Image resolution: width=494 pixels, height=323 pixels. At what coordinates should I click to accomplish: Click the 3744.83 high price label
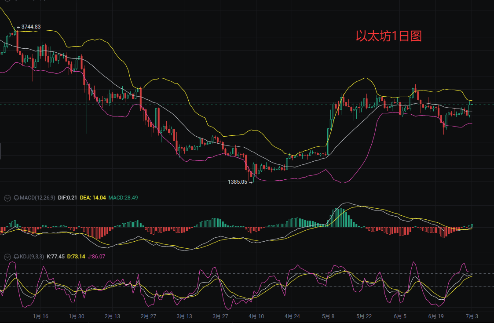[x=31, y=27]
